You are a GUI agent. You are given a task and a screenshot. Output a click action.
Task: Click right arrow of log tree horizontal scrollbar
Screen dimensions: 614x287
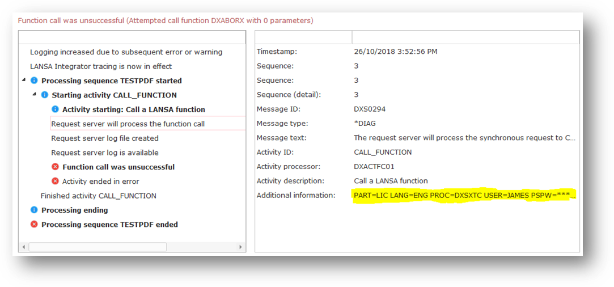[241, 247]
